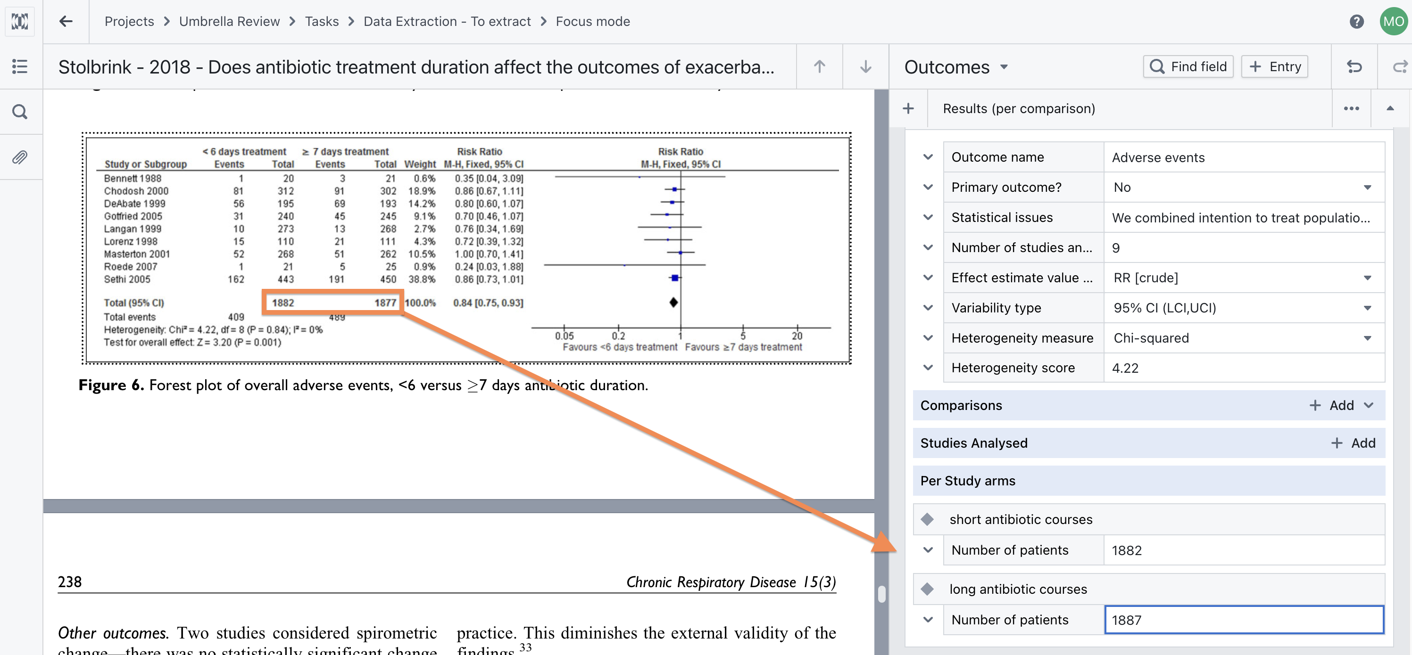
Task: Click the Chronic Respiratory Disease journal header
Action: (x=731, y=581)
